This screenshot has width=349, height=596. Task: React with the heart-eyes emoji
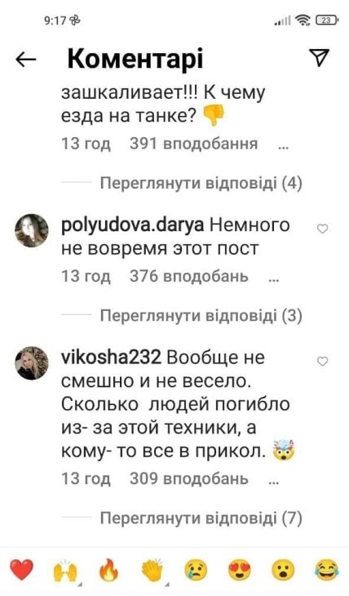(x=240, y=570)
